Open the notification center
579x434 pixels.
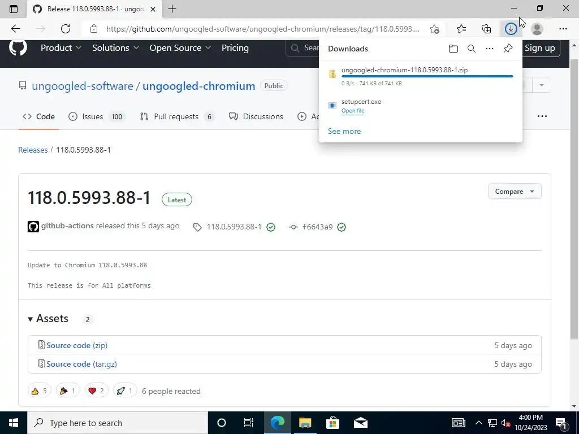pos(561,423)
